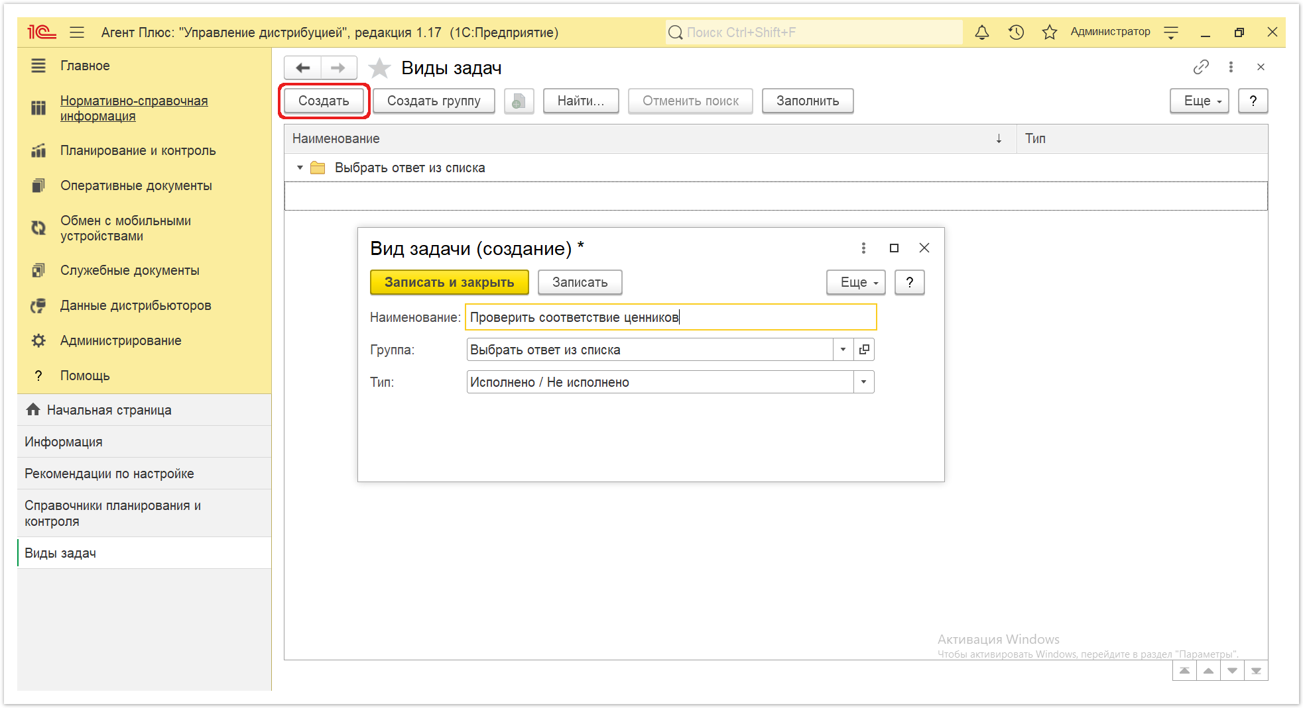Image resolution: width=1303 pixels, height=708 pixels.
Task: Open Служебные документы section
Action: (130, 270)
